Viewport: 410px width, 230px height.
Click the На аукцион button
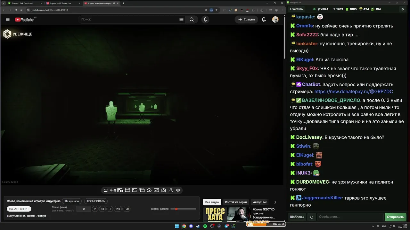[72, 201]
